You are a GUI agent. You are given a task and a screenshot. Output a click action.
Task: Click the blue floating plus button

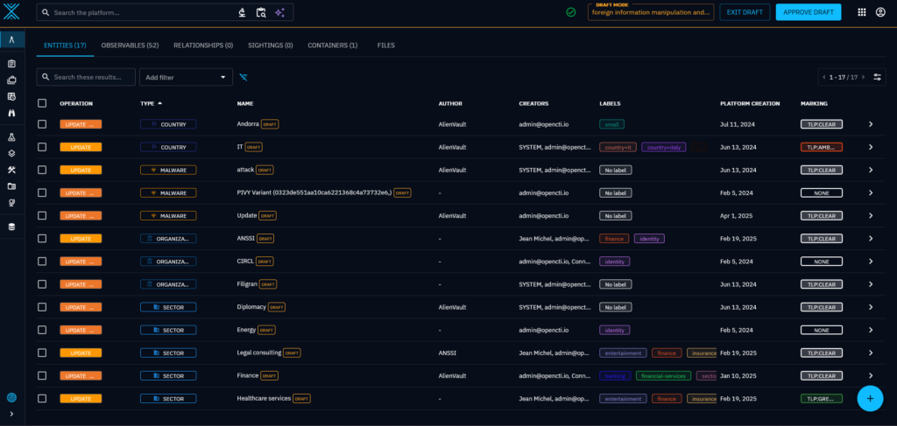[869, 398]
